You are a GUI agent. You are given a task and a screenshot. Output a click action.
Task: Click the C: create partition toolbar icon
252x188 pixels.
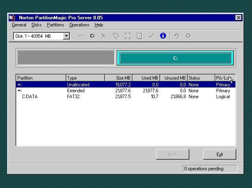tap(92, 36)
